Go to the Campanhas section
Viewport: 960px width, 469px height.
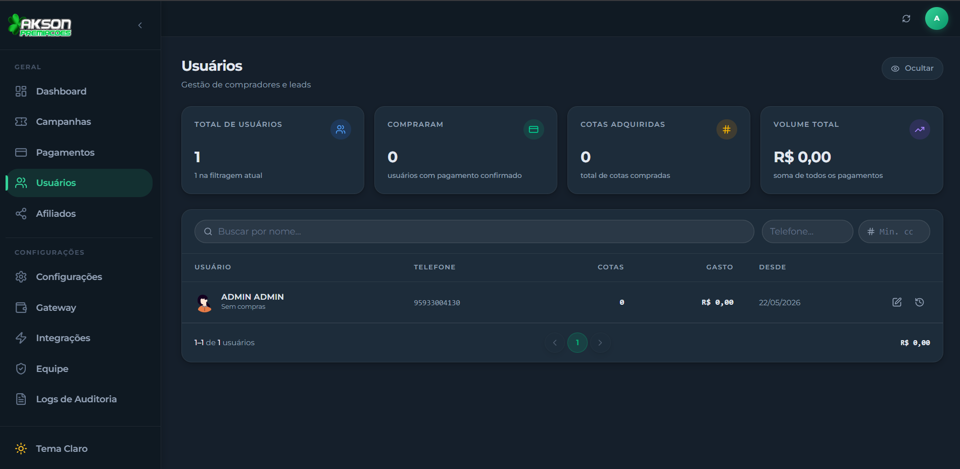(x=79, y=122)
